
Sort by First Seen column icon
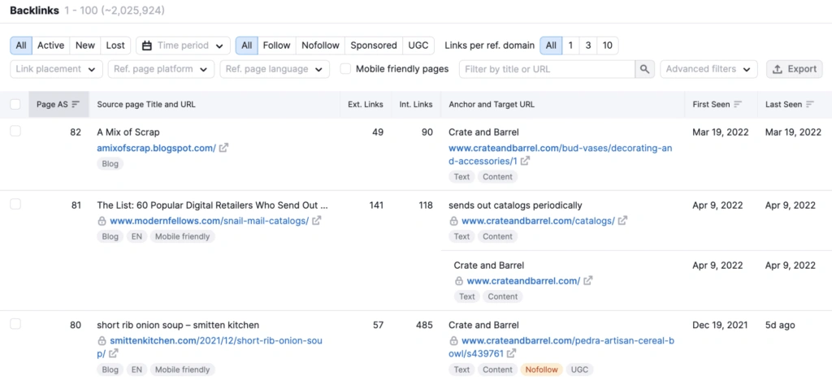pos(738,105)
